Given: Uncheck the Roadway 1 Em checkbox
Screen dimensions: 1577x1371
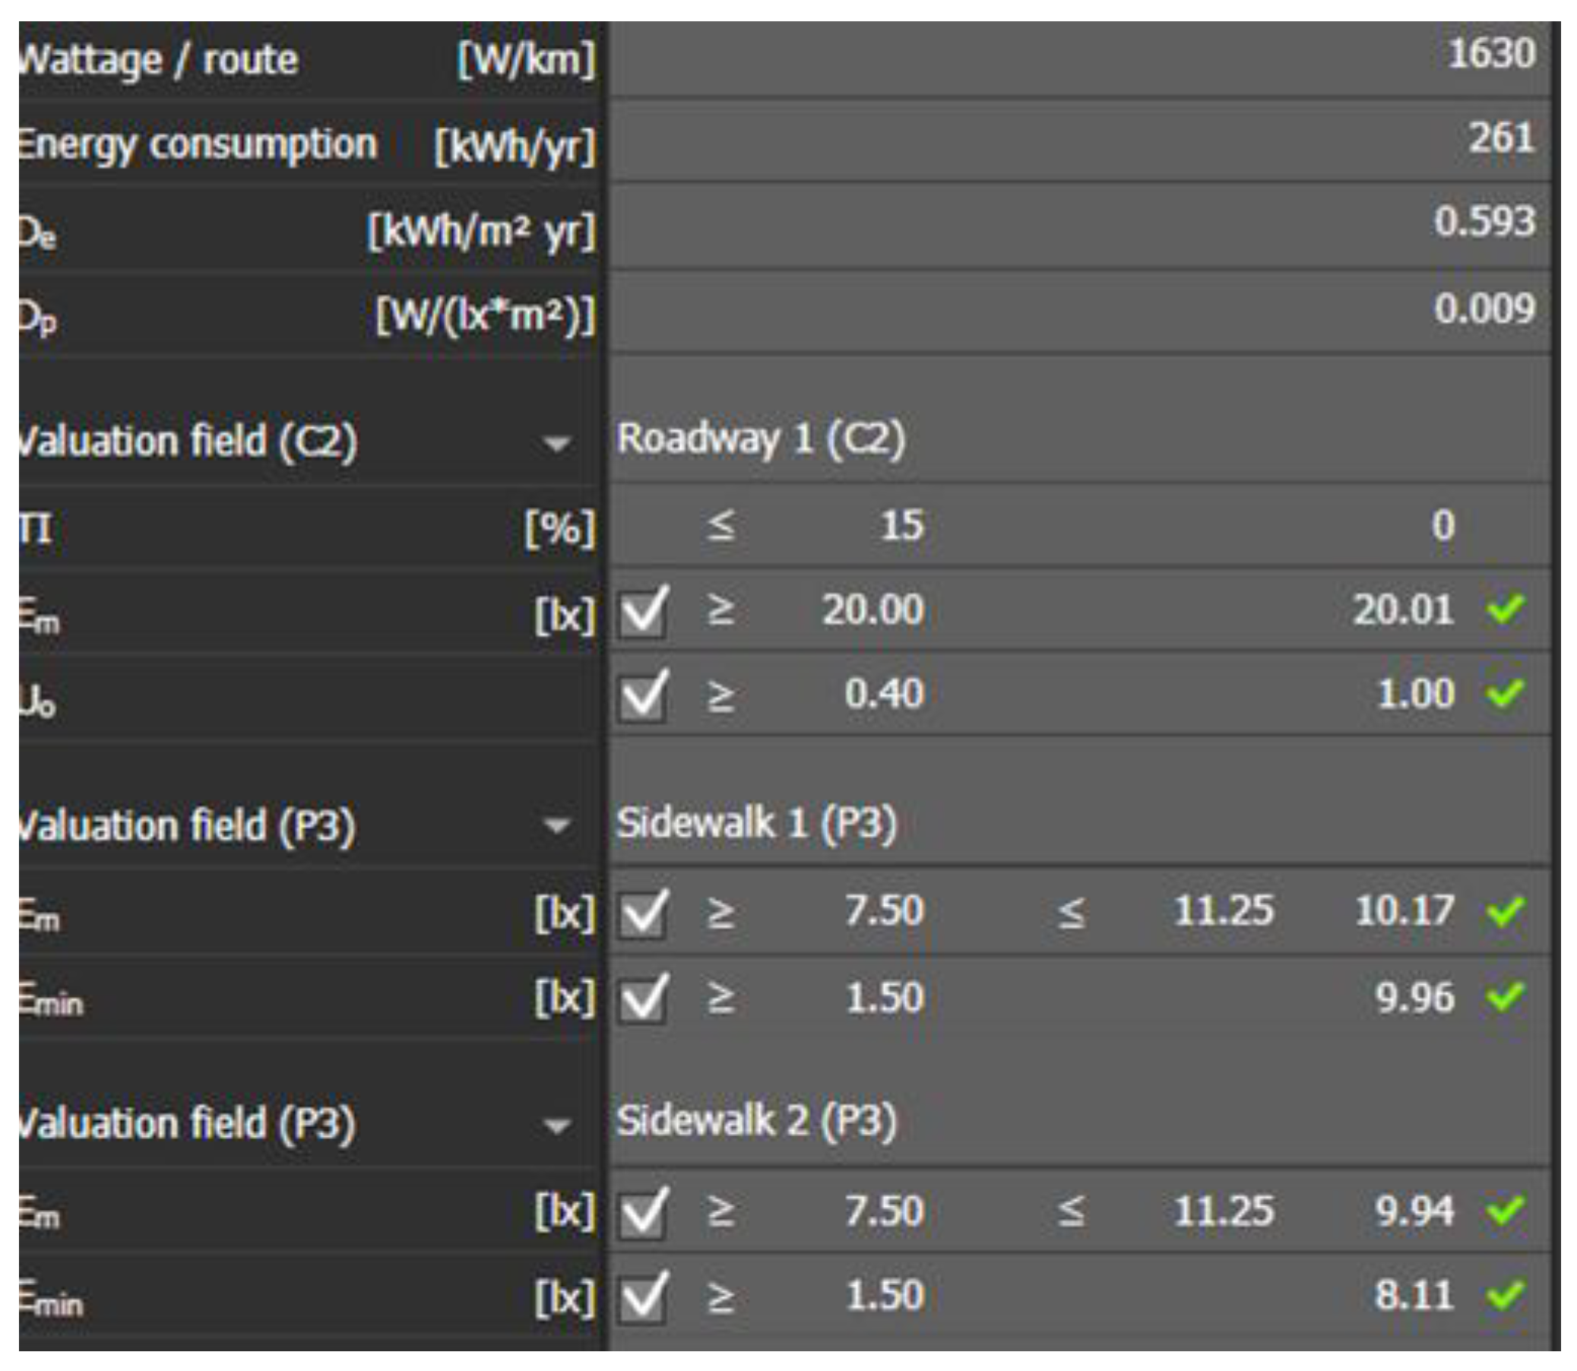Looking at the screenshot, I should pos(643,612).
